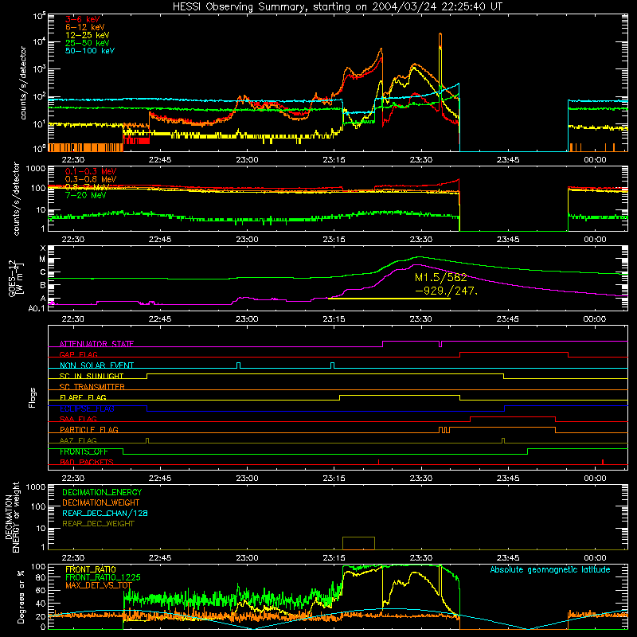This screenshot has height=637, width=637.
Task: Click the GOES-12 axis label
Action: coord(16,278)
